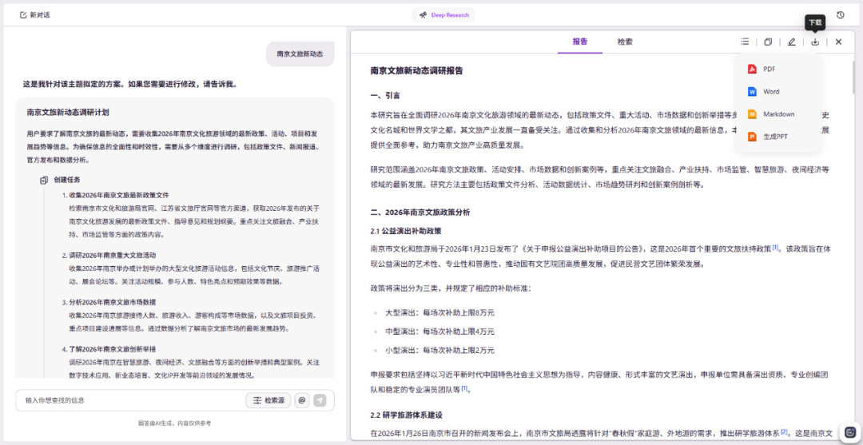Click the download icon in report toolbar
863x445 pixels.
pos(815,42)
